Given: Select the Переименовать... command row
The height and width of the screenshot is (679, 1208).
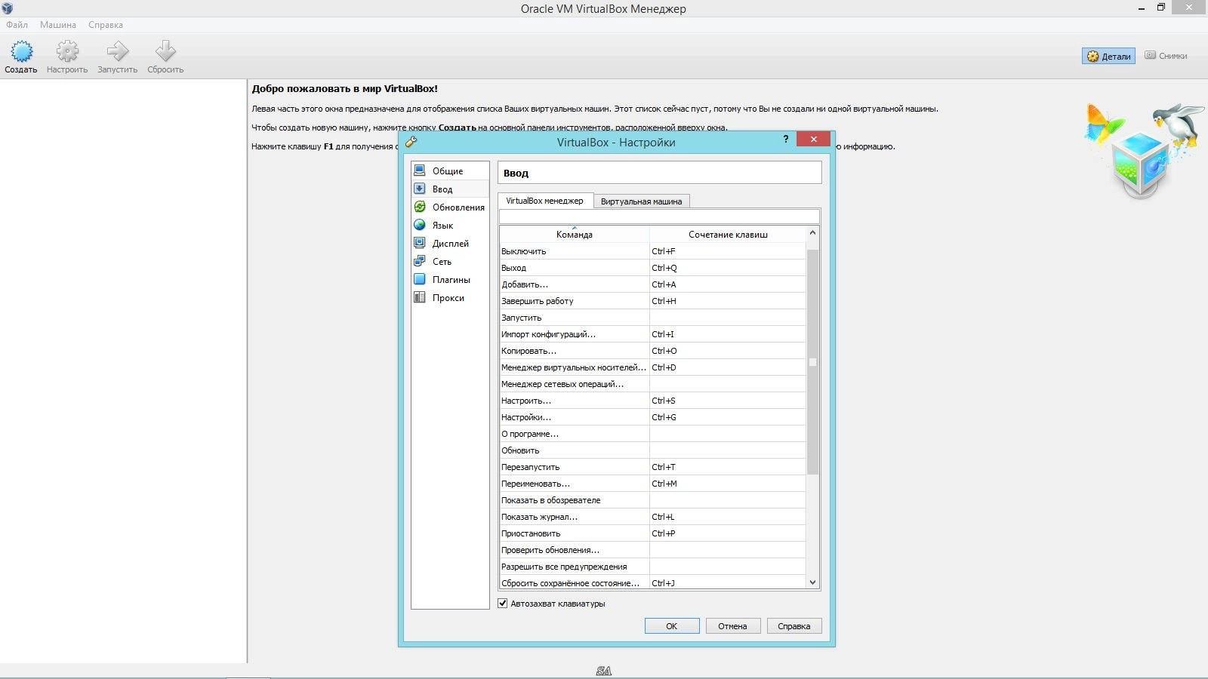Looking at the screenshot, I should click(653, 484).
